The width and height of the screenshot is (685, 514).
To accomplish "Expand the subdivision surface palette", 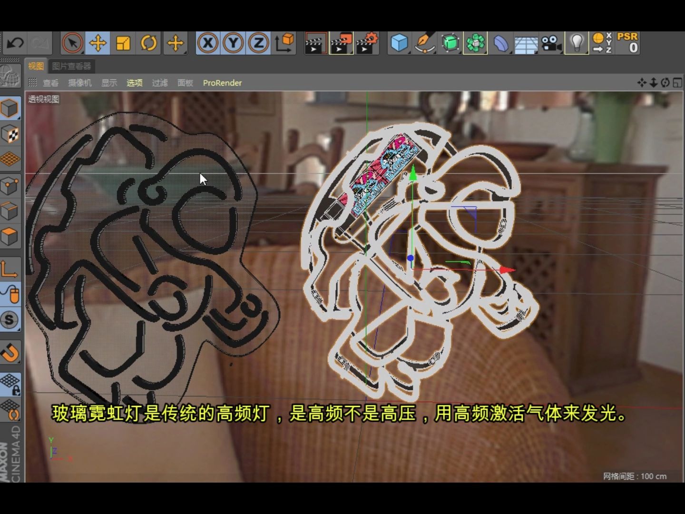I will (x=450, y=43).
